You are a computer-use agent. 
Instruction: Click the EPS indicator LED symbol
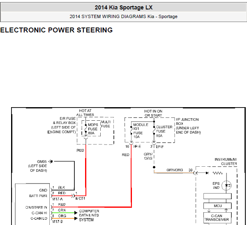click(x=226, y=186)
